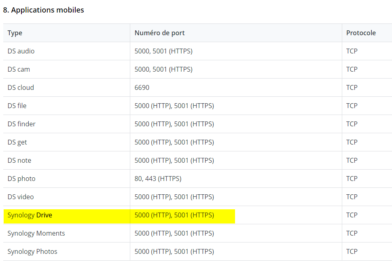Click TCP in the Synology Drive row
This screenshot has height=268, width=392.
352,215
